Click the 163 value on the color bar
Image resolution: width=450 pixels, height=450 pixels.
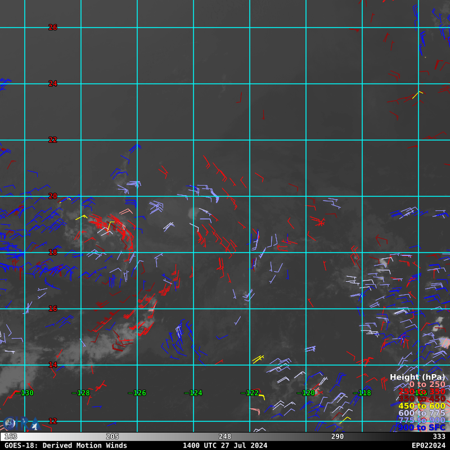11,436
